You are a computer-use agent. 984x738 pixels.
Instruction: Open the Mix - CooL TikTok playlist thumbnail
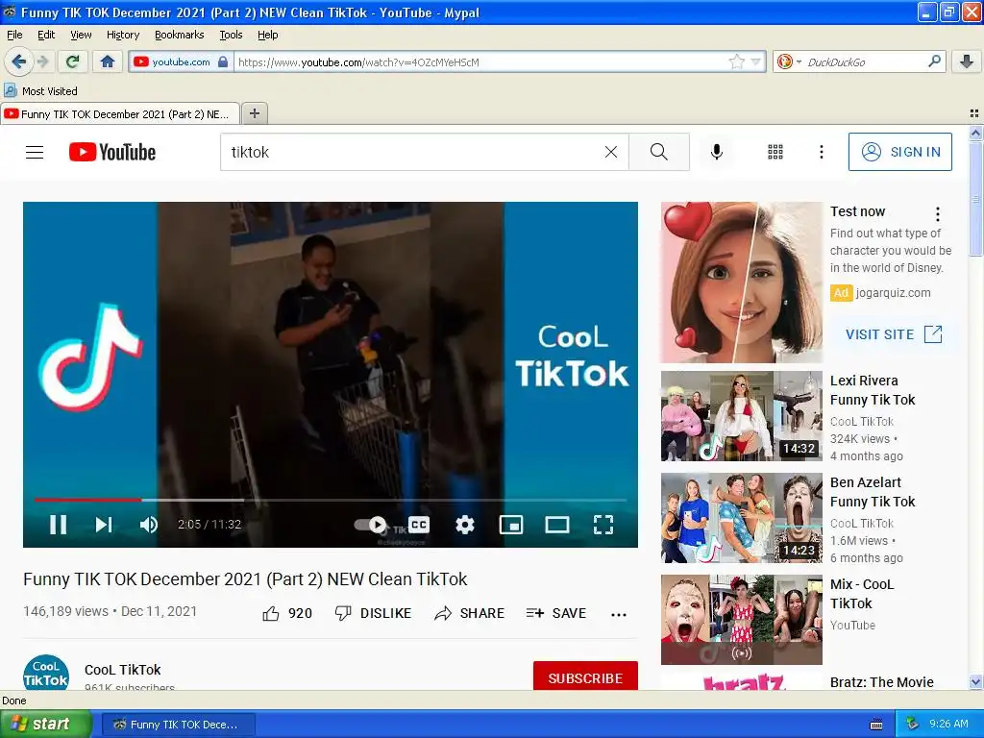coord(741,620)
